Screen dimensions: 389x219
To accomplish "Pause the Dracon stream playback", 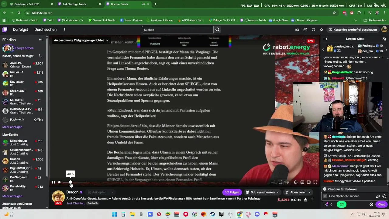I will click(53, 182).
